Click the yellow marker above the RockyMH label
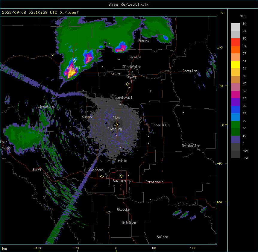This screenshot has width=258, height=252. 75,61
